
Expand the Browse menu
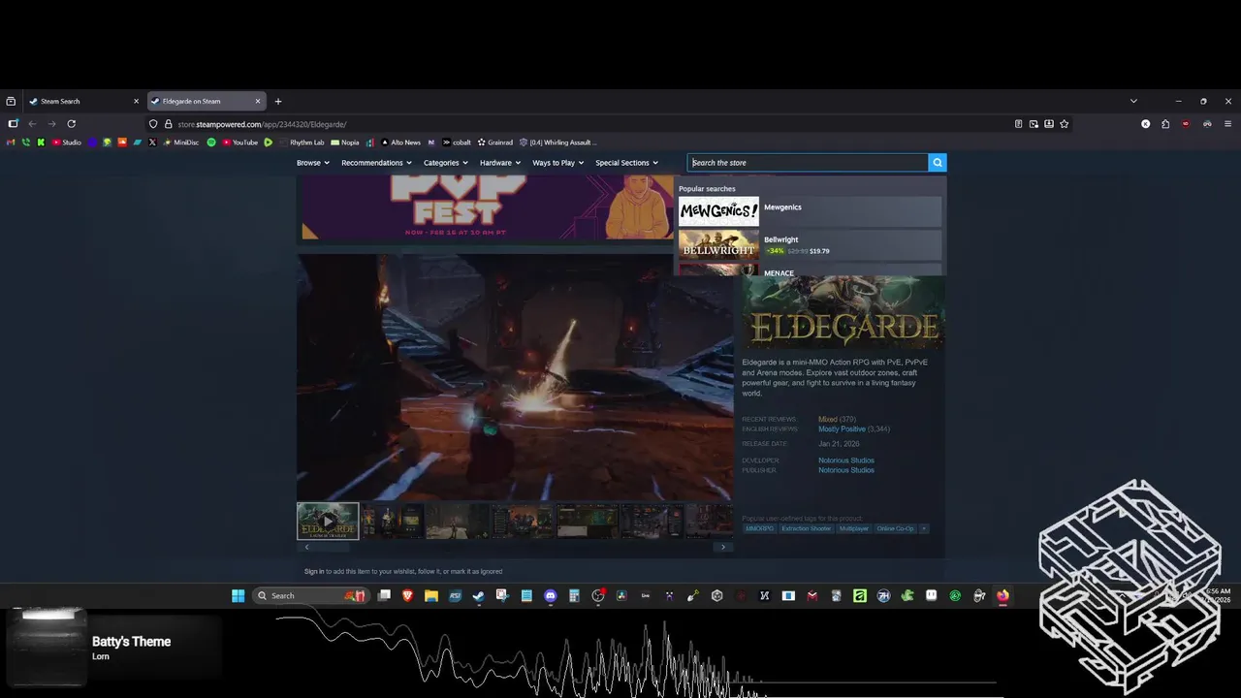point(313,163)
